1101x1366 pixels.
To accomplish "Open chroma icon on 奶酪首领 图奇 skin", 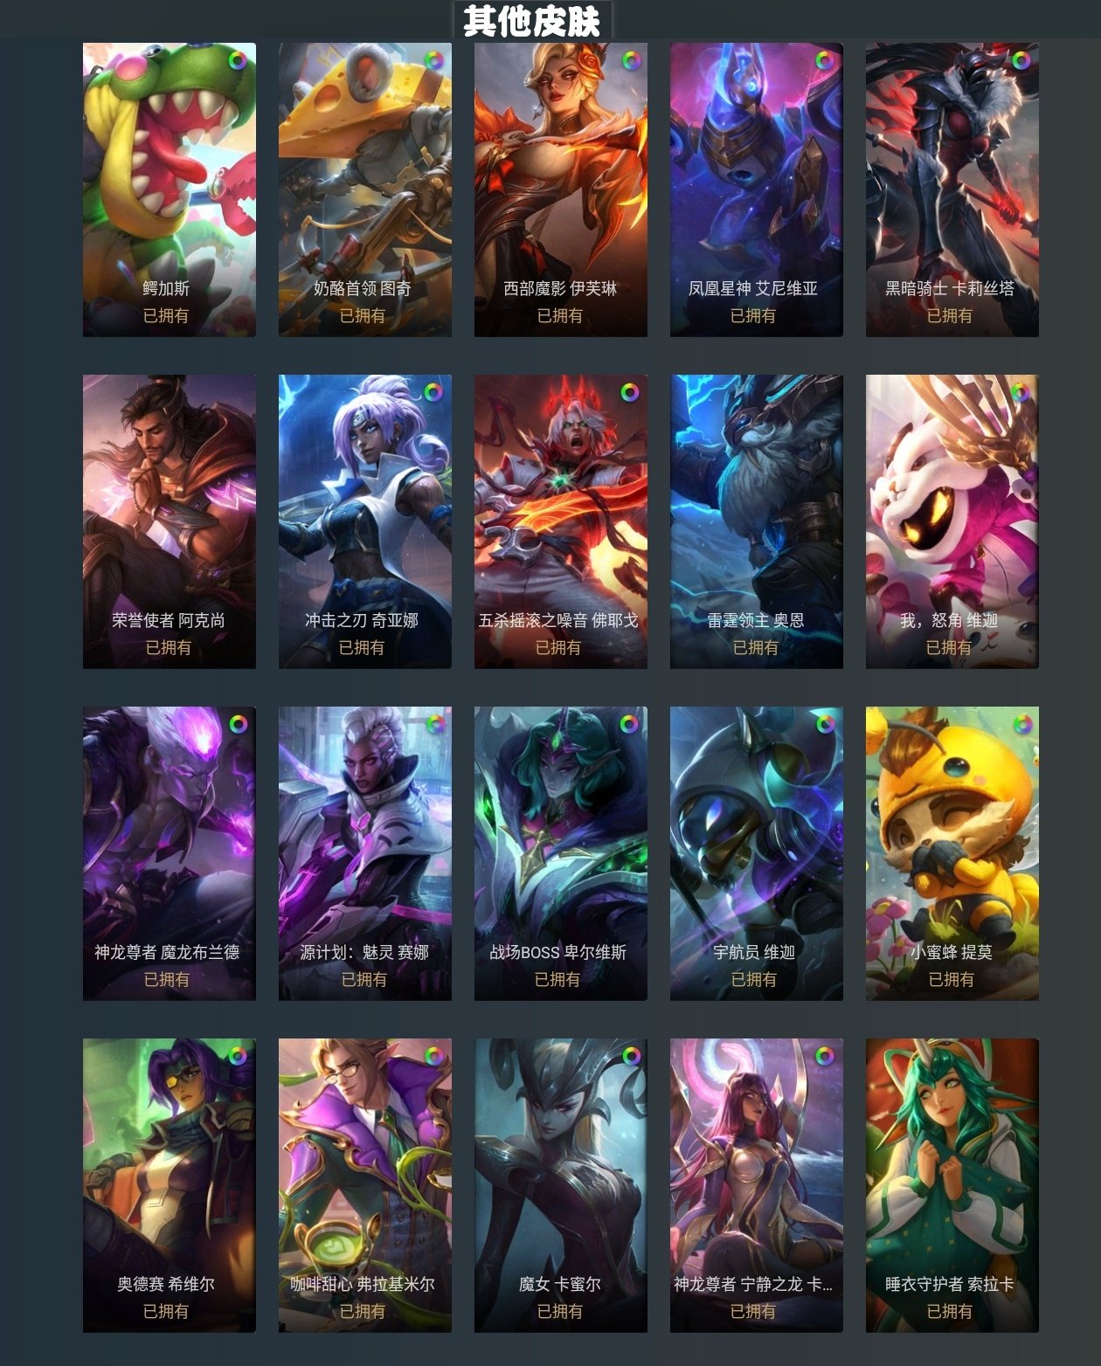I will click(433, 60).
